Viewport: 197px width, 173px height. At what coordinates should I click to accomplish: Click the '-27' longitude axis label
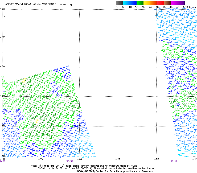tap(41, 159)
